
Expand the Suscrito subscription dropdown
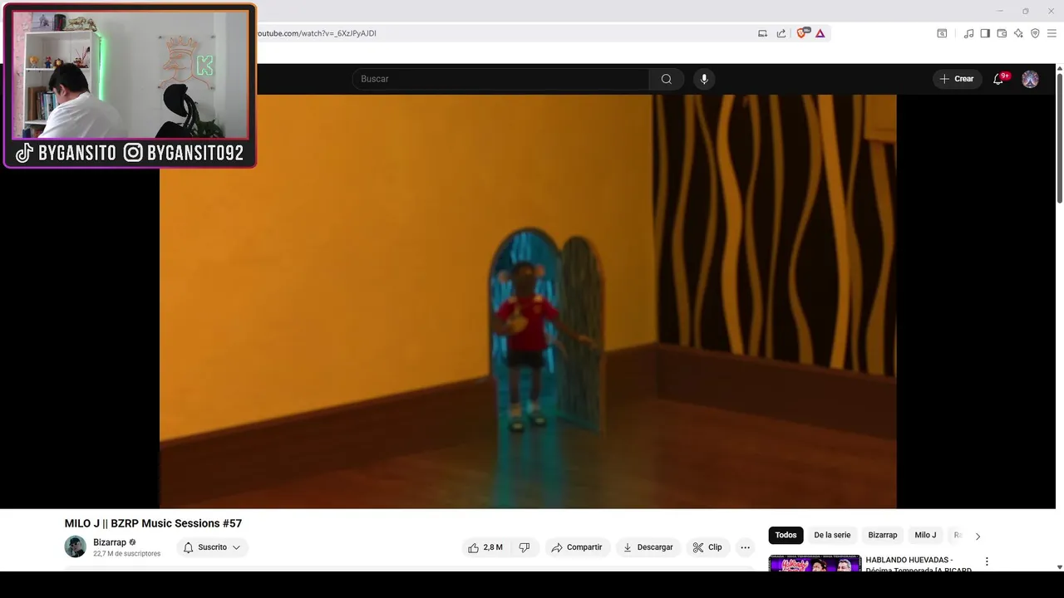tap(212, 547)
